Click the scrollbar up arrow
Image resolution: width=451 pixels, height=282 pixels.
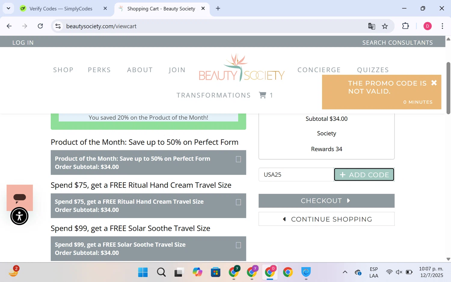click(448, 39)
